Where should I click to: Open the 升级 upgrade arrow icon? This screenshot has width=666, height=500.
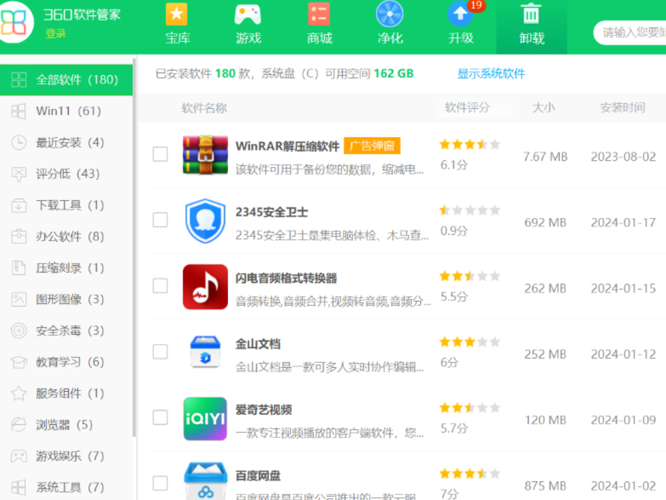pyautogui.click(x=460, y=14)
